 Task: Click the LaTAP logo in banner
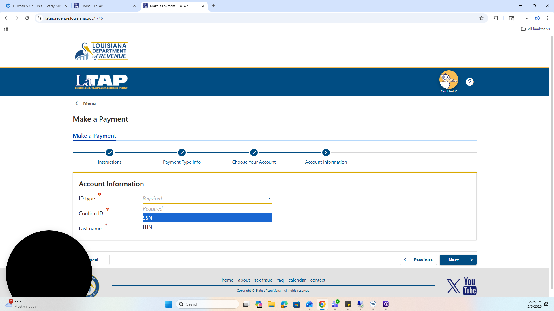pyautogui.click(x=101, y=82)
